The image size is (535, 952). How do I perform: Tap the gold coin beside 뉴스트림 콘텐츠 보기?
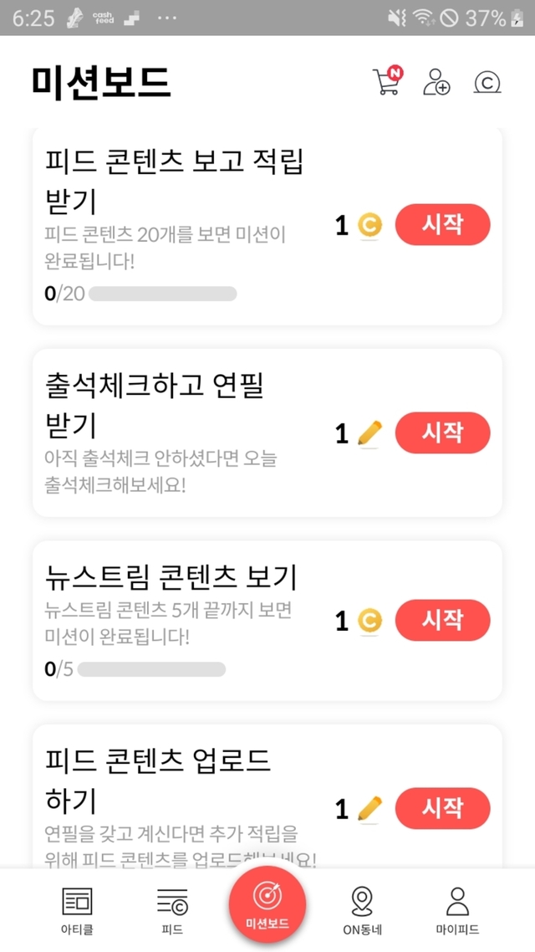pyautogui.click(x=369, y=621)
